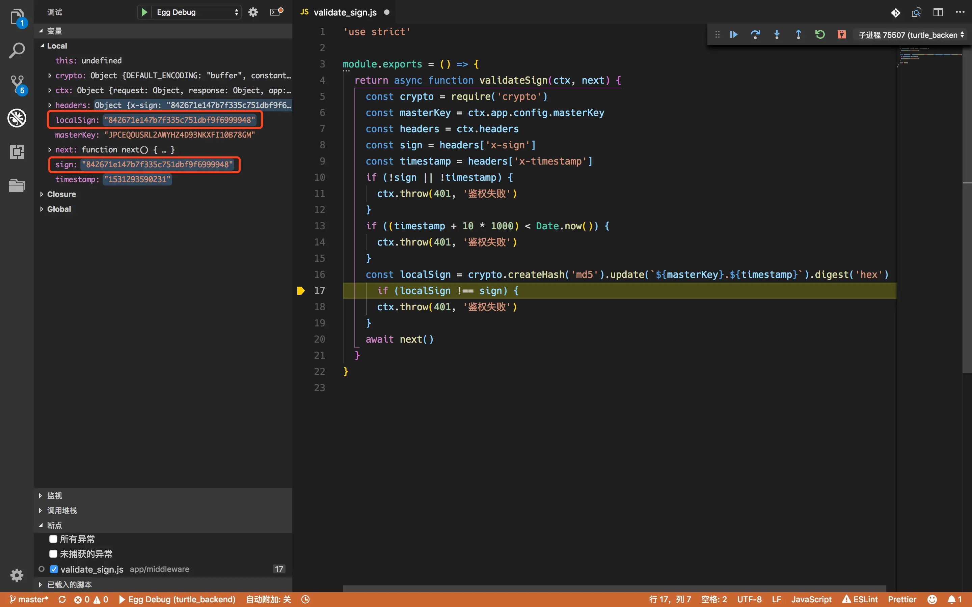Open the launch.json gear configuration

coord(253,12)
